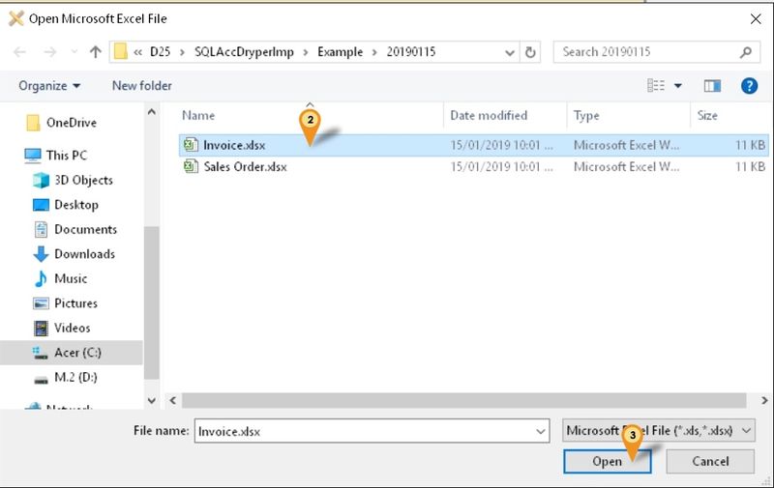The width and height of the screenshot is (774, 488).
Task: Select the Sales Order.xlsx file
Action: pyautogui.click(x=245, y=166)
